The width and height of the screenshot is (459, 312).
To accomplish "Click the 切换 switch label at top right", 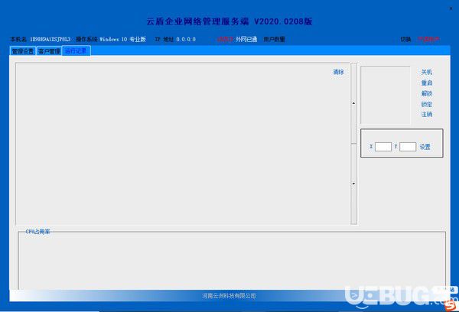I will point(405,39).
